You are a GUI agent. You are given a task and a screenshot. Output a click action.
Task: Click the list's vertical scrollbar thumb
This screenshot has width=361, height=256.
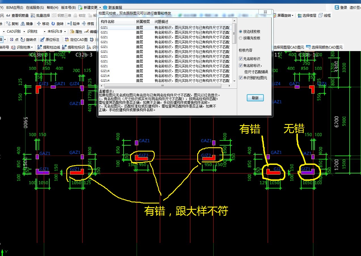point(234,33)
